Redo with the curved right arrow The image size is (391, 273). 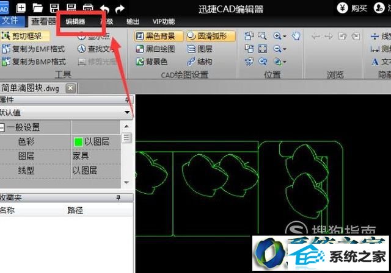click(120, 9)
